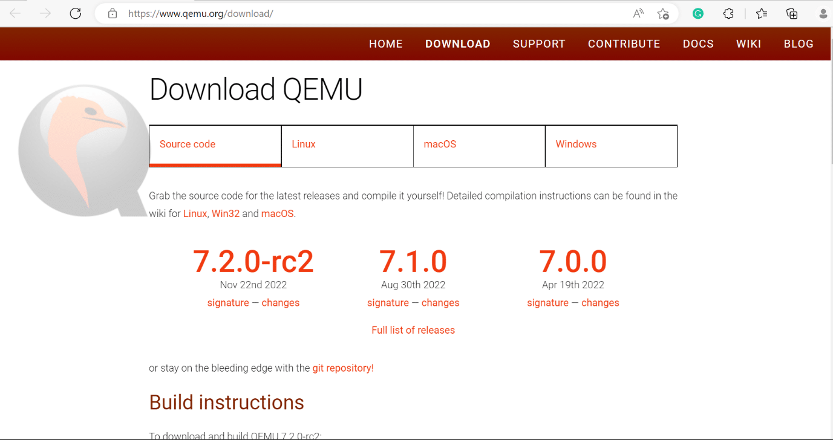Image resolution: width=833 pixels, height=440 pixels.
Task: Open CONTRIBUTE in the navigation bar
Action: click(624, 44)
